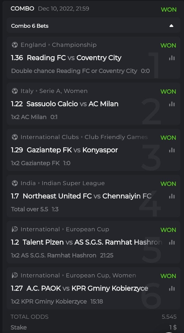
Task: Select Italy Serie A, Women league label
Action: [54, 91]
